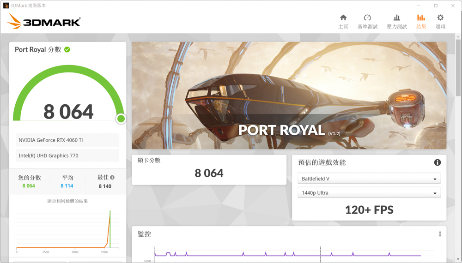Click info icon in estimated game performance
The width and height of the screenshot is (462, 263).
click(x=437, y=162)
